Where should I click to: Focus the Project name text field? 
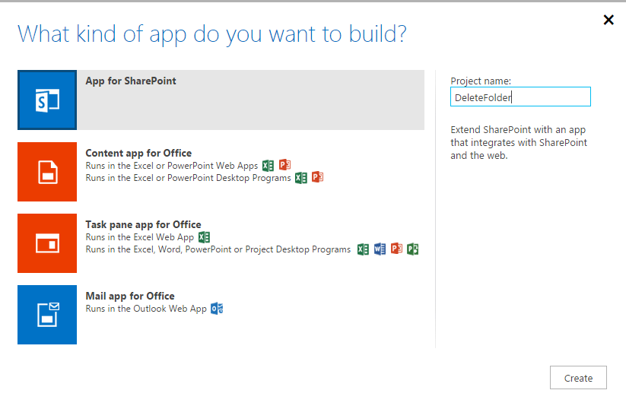520,97
